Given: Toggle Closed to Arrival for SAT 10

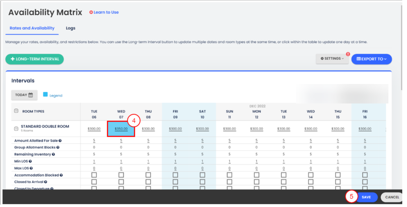Looking at the screenshot, I should pos(202,182).
